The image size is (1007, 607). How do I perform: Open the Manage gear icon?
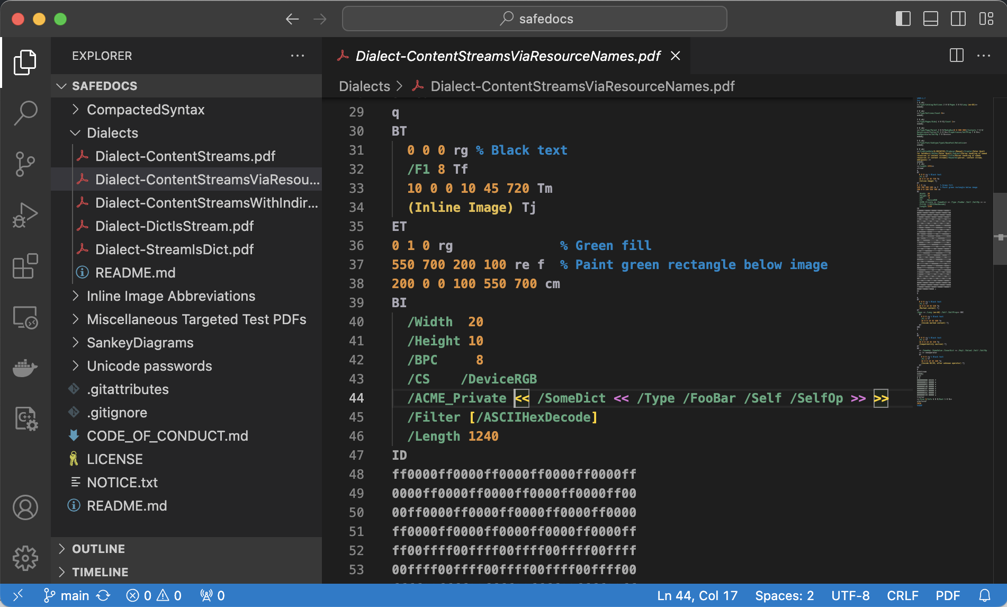point(25,558)
